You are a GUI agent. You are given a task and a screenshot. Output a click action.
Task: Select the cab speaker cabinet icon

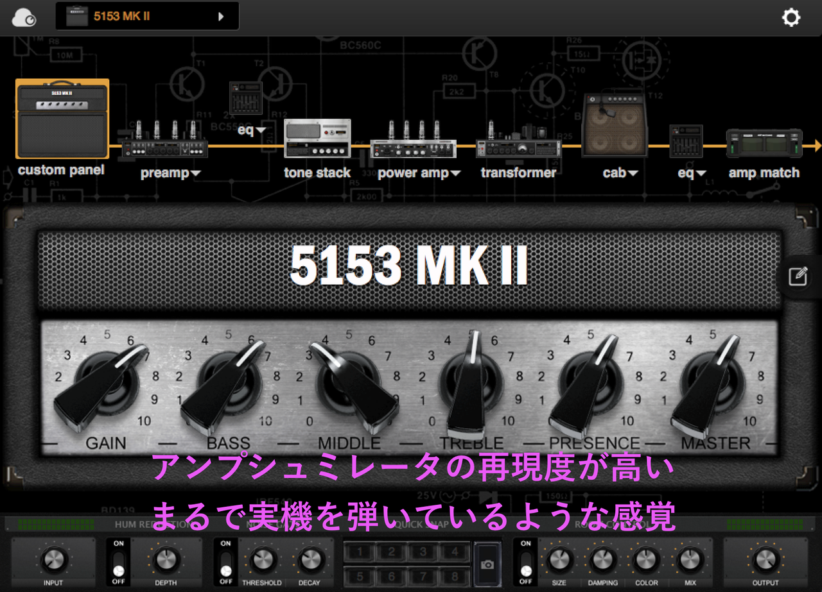pyautogui.click(x=615, y=125)
